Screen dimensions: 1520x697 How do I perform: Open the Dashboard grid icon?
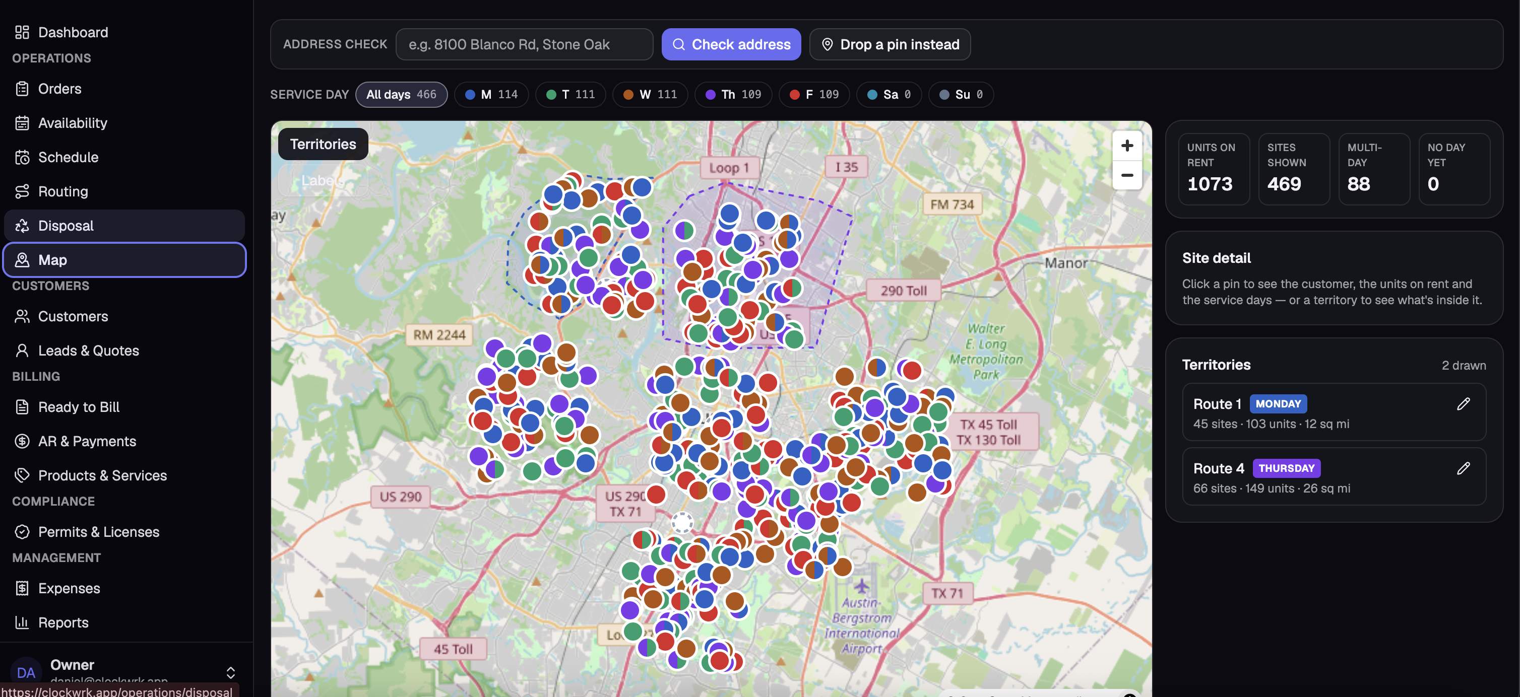tap(22, 32)
